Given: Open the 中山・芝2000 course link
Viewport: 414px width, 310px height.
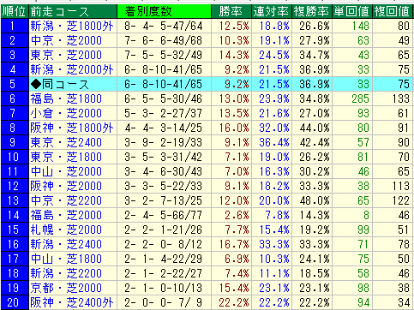Looking at the screenshot, I should 66,172.
